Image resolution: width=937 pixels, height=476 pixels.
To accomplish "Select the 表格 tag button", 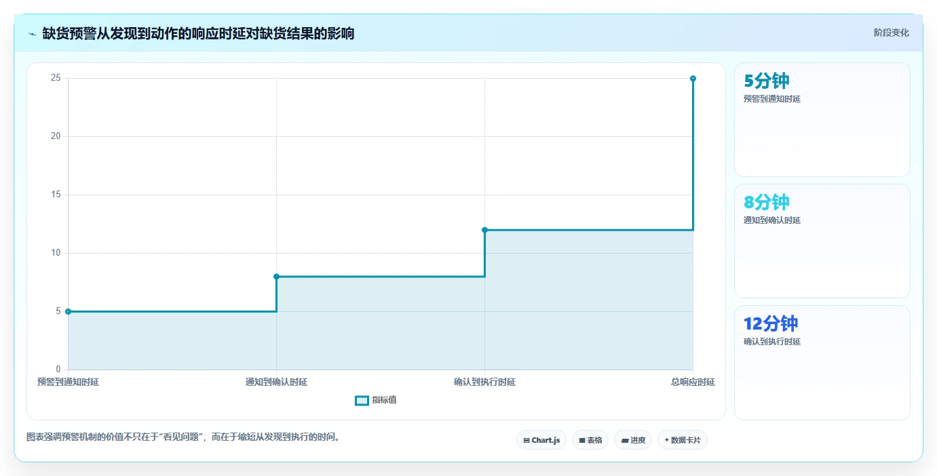I will [590, 440].
